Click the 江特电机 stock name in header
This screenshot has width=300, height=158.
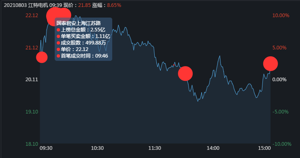[38, 5]
